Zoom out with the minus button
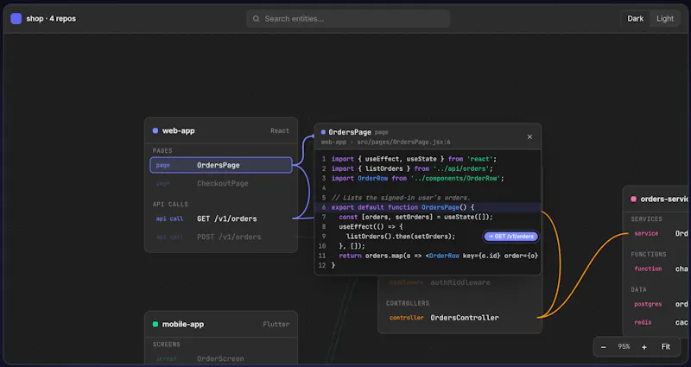The image size is (691, 367). point(603,347)
